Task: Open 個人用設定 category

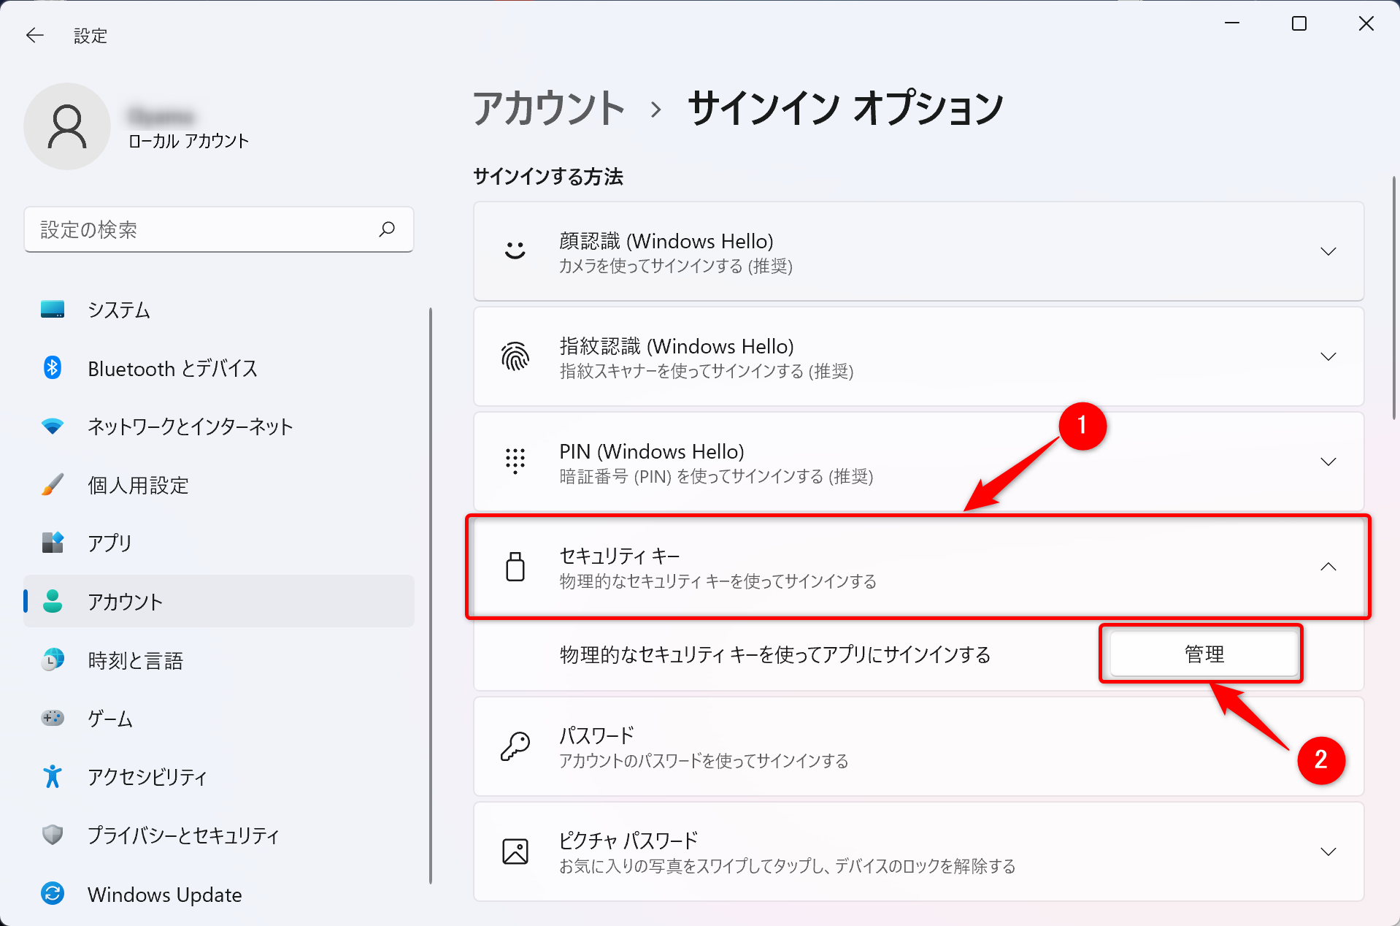Action: coord(219,485)
